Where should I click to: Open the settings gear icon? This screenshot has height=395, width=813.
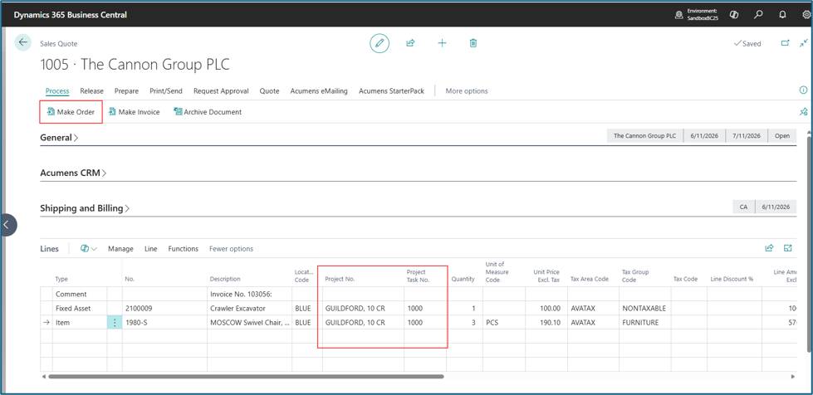click(806, 15)
